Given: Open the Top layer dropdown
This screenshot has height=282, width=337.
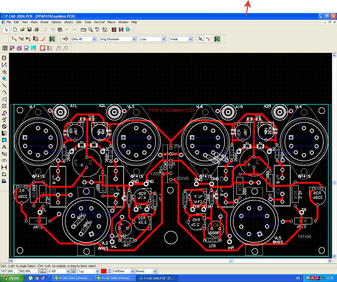Looking at the screenshot, I should [x=97, y=271].
